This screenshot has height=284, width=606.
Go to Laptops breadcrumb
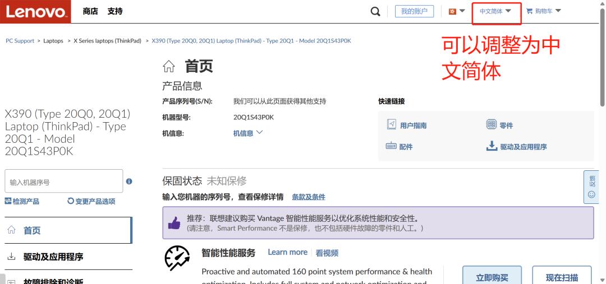coord(53,41)
